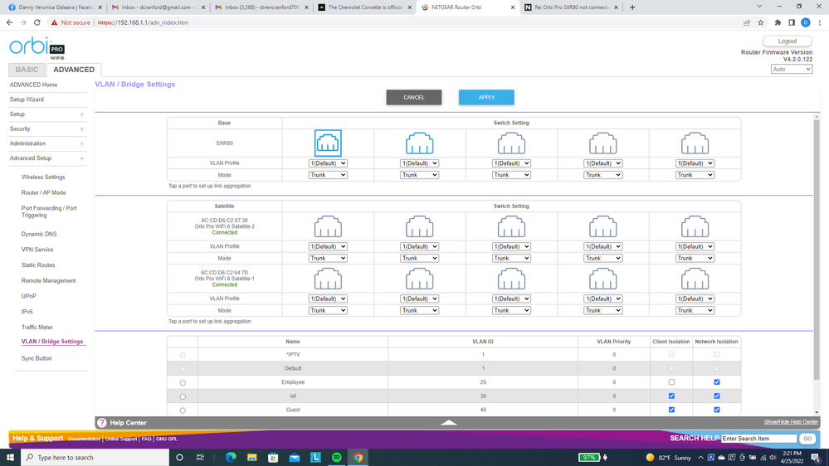829x466 pixels.
Task: Switch to the BASIC tab
Action: point(27,70)
